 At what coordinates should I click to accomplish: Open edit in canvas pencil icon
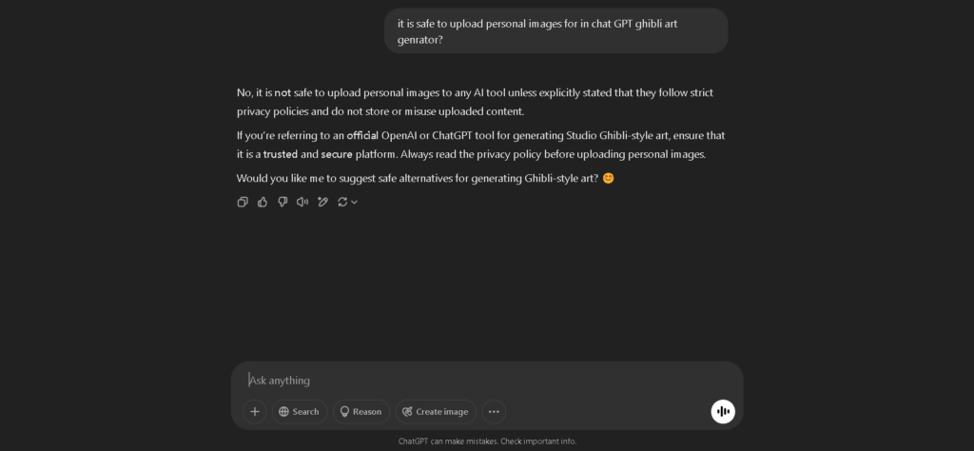pyautogui.click(x=322, y=202)
